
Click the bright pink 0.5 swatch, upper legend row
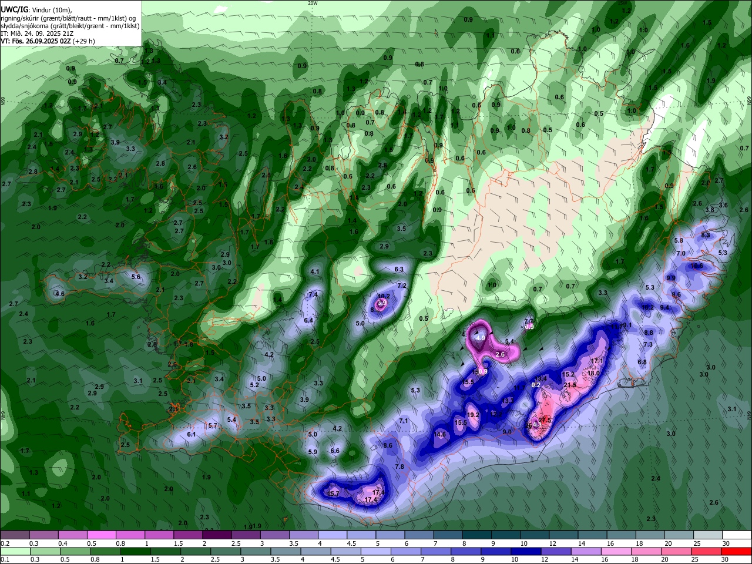click(x=101, y=535)
